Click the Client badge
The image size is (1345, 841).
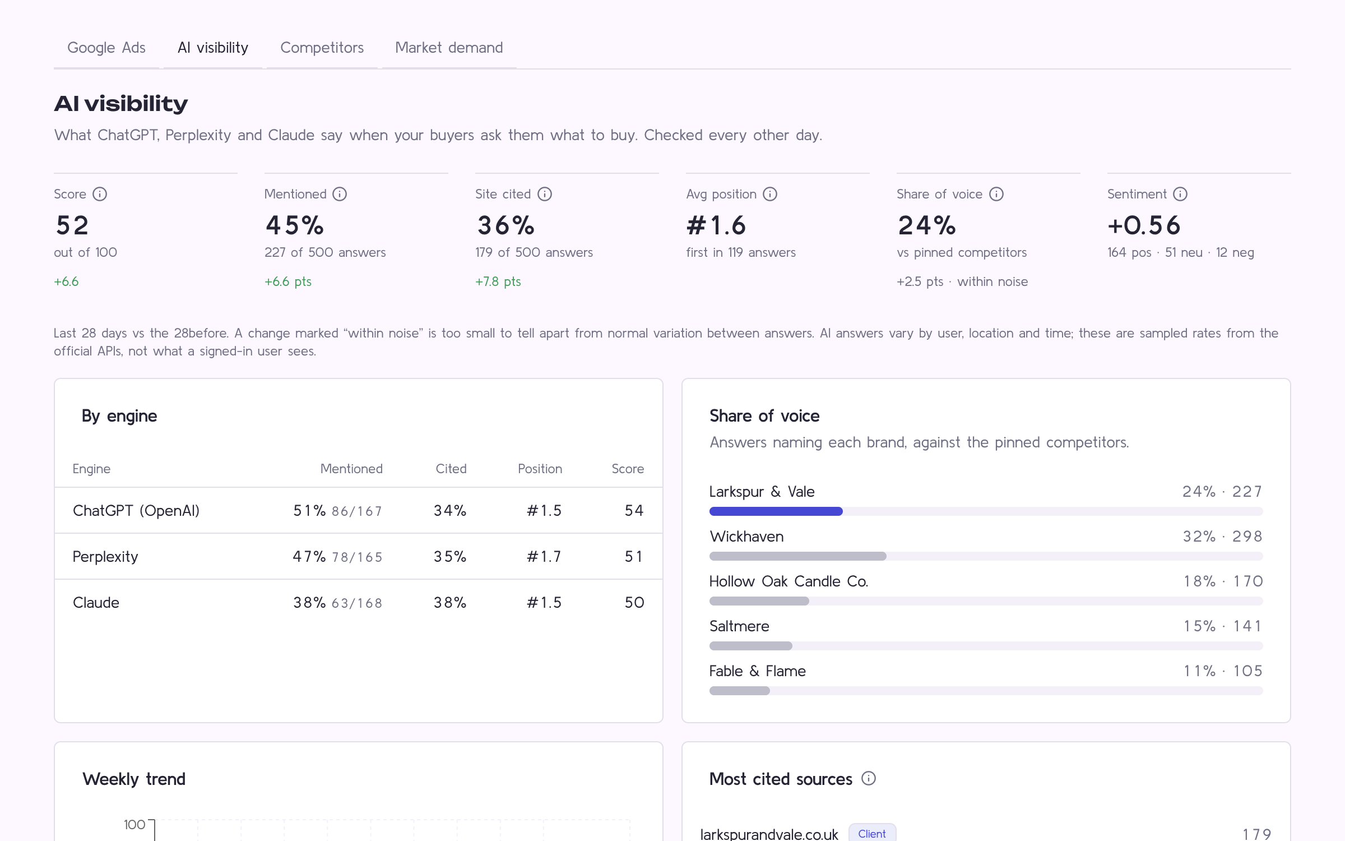pyautogui.click(x=872, y=834)
